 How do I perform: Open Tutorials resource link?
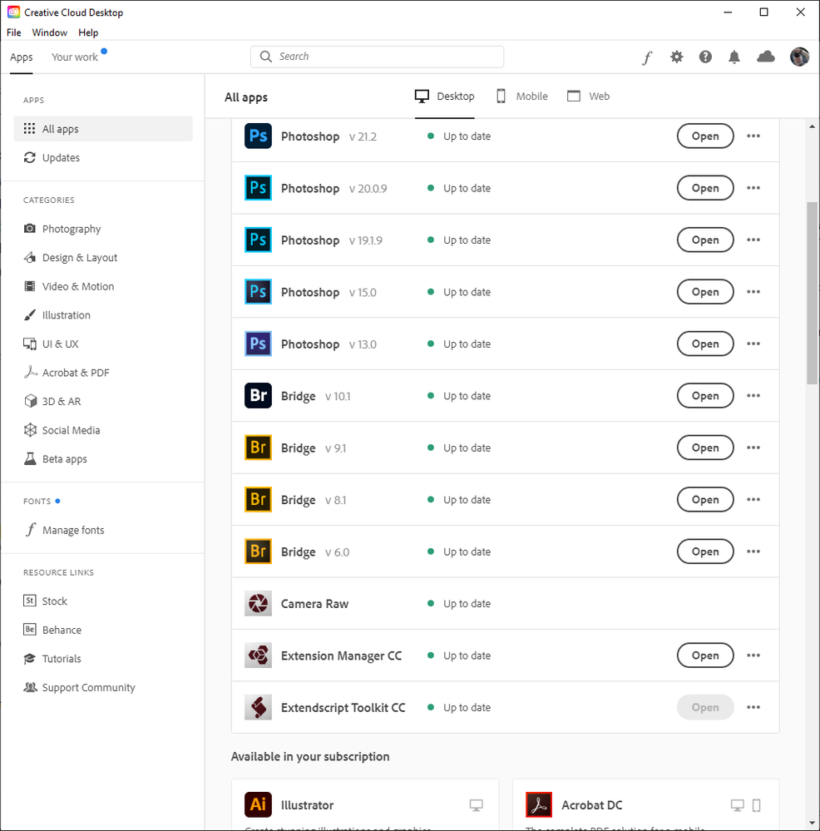pos(52,659)
